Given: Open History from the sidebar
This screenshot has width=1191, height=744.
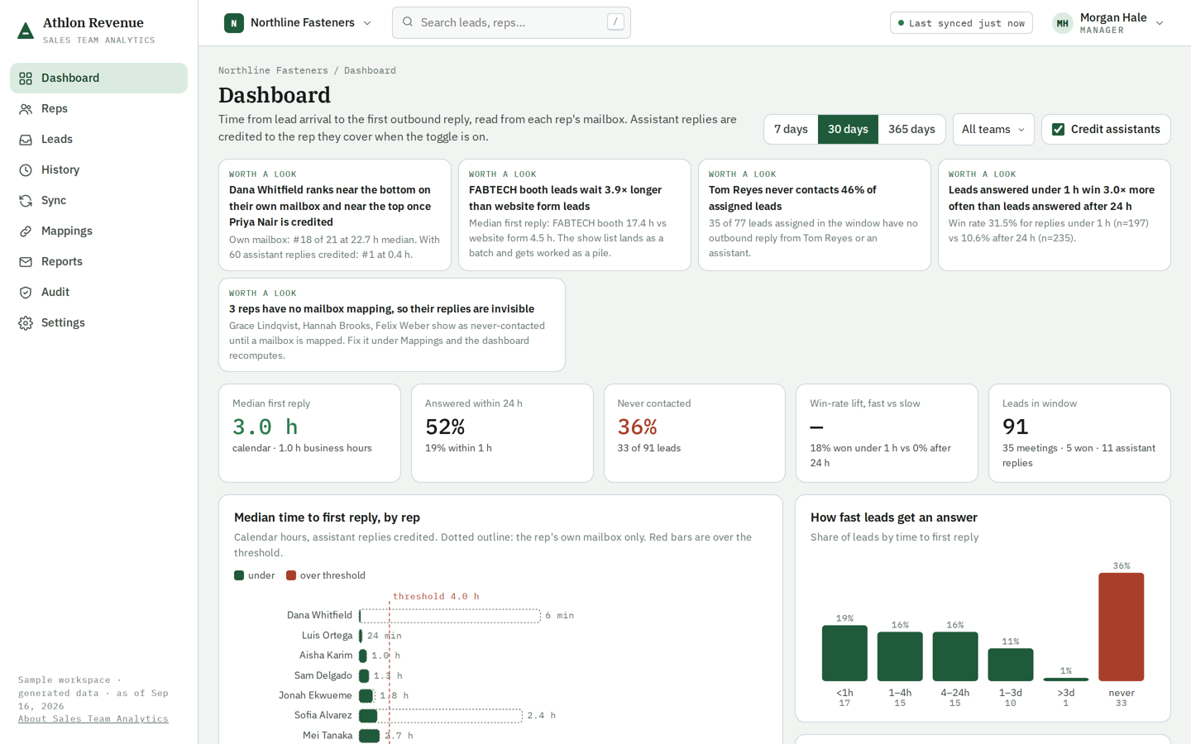Looking at the screenshot, I should 98,170.
